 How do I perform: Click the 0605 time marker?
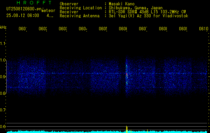(103, 29)
